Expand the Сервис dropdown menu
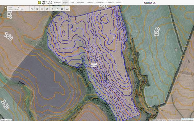 click(x=110, y=3)
